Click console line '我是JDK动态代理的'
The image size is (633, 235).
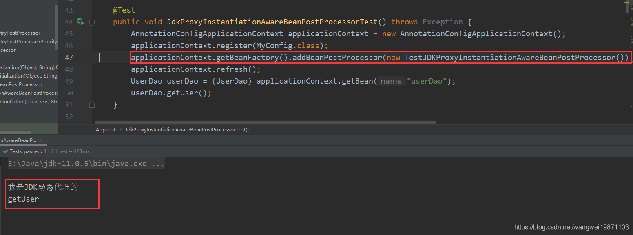[x=43, y=187]
